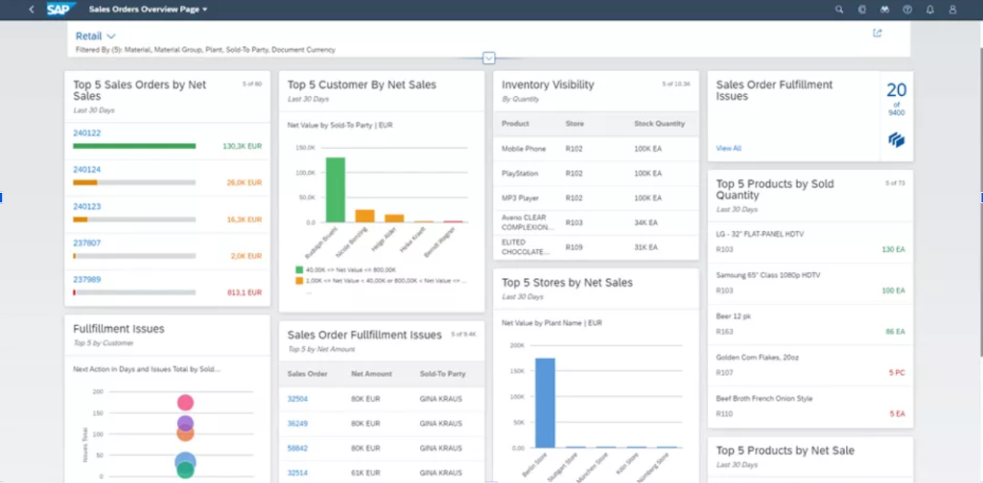Open Sales Orders Overview Page title dropdown
Screen dimensions: 983x483
[x=148, y=10]
